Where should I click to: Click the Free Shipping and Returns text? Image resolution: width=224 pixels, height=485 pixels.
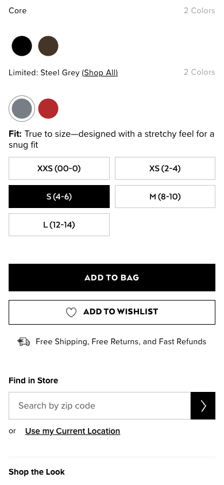121,341
